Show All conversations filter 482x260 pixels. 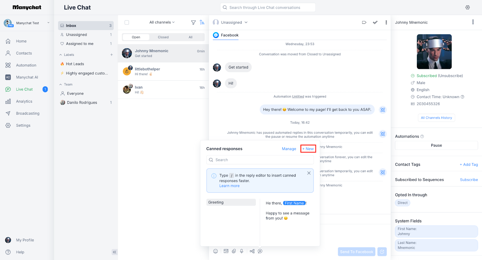tap(190, 37)
